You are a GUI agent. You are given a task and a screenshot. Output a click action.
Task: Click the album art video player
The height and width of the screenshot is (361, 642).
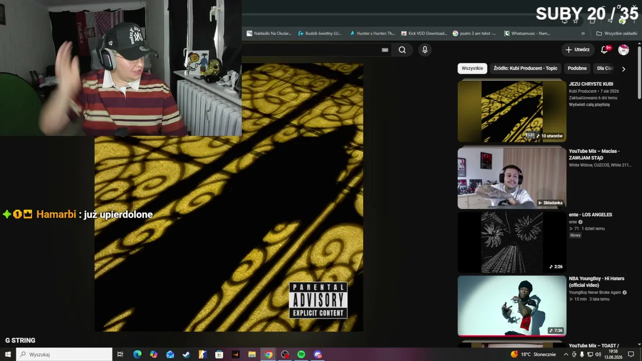[229, 197]
